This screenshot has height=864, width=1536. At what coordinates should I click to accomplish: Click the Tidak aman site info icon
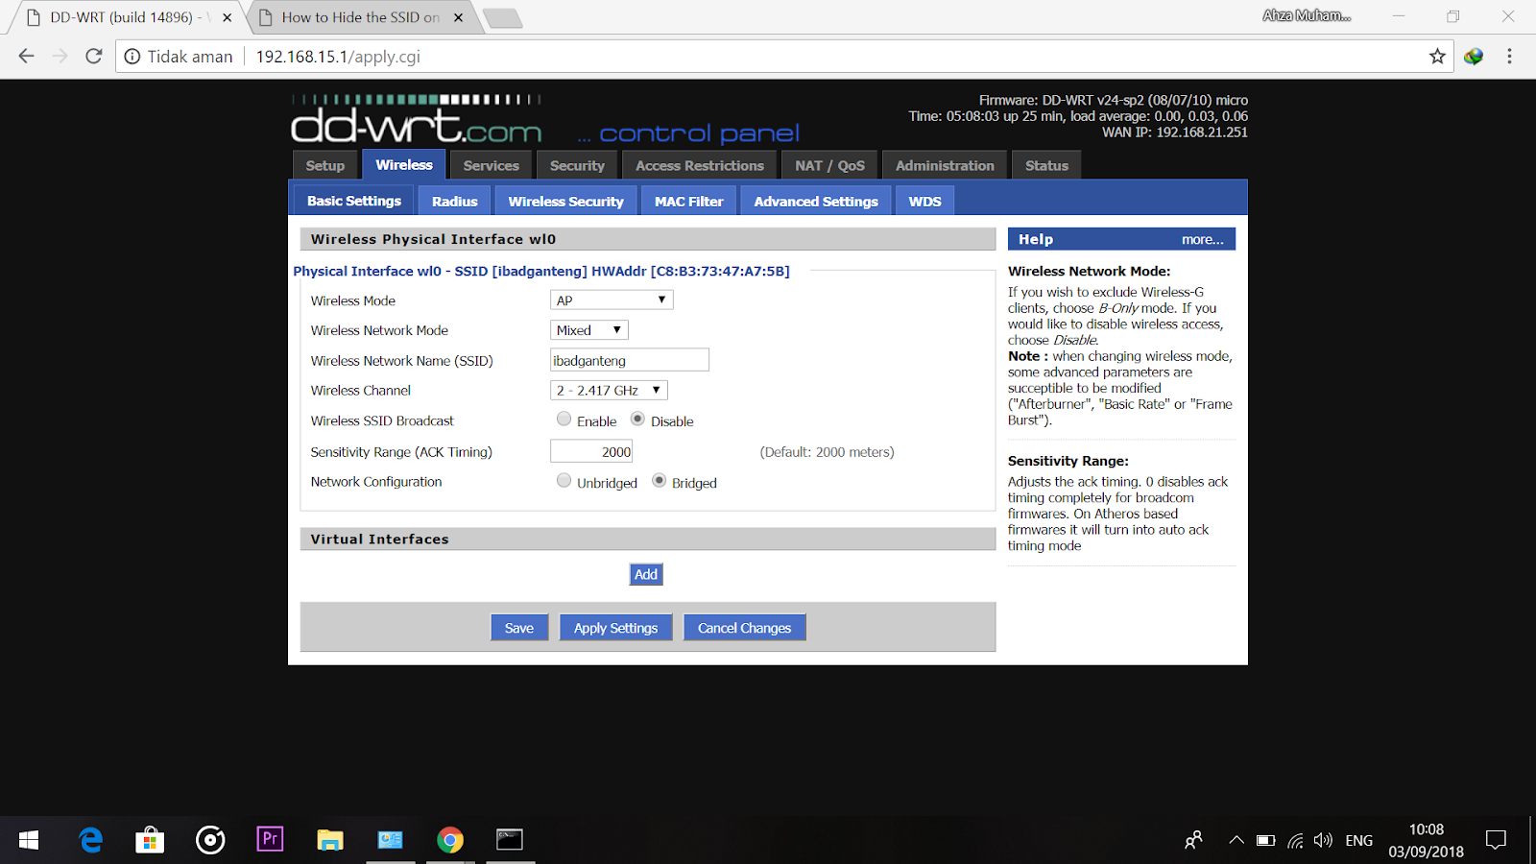131,56
